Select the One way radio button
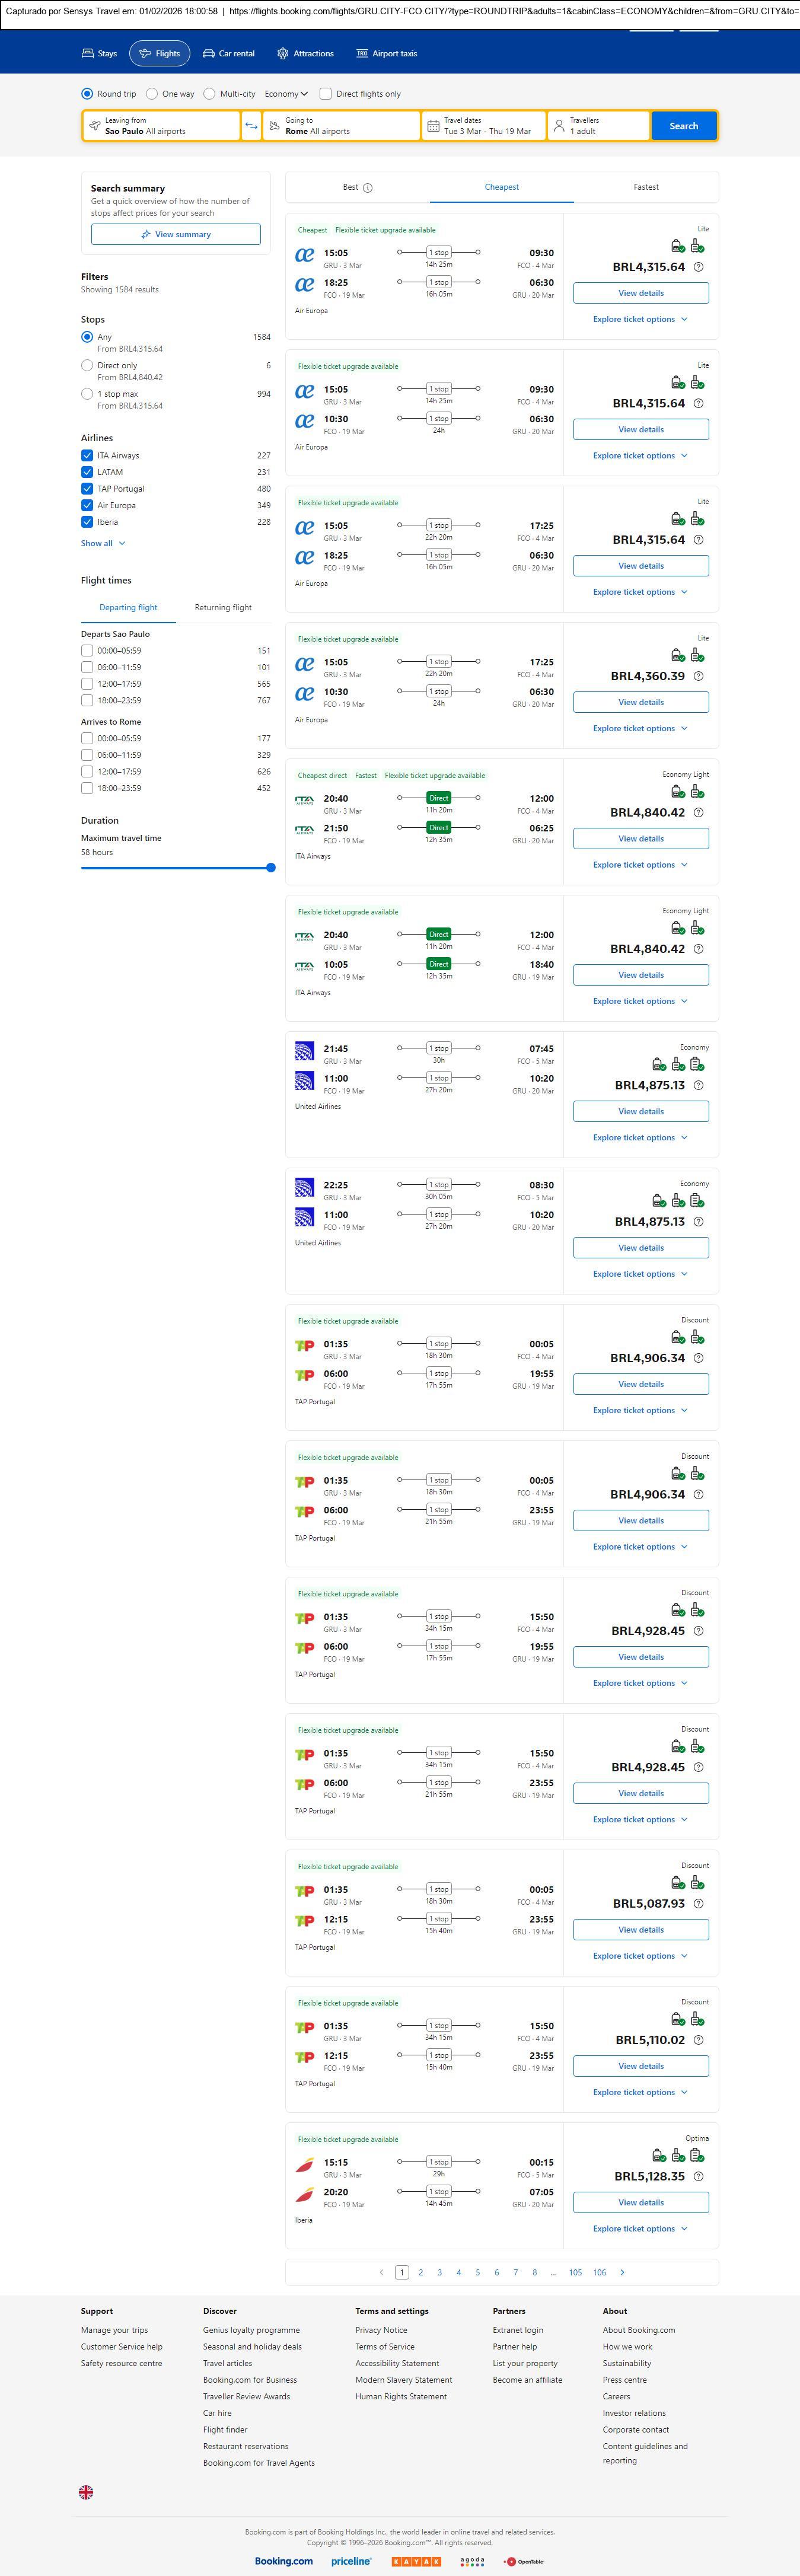 pyautogui.click(x=152, y=94)
